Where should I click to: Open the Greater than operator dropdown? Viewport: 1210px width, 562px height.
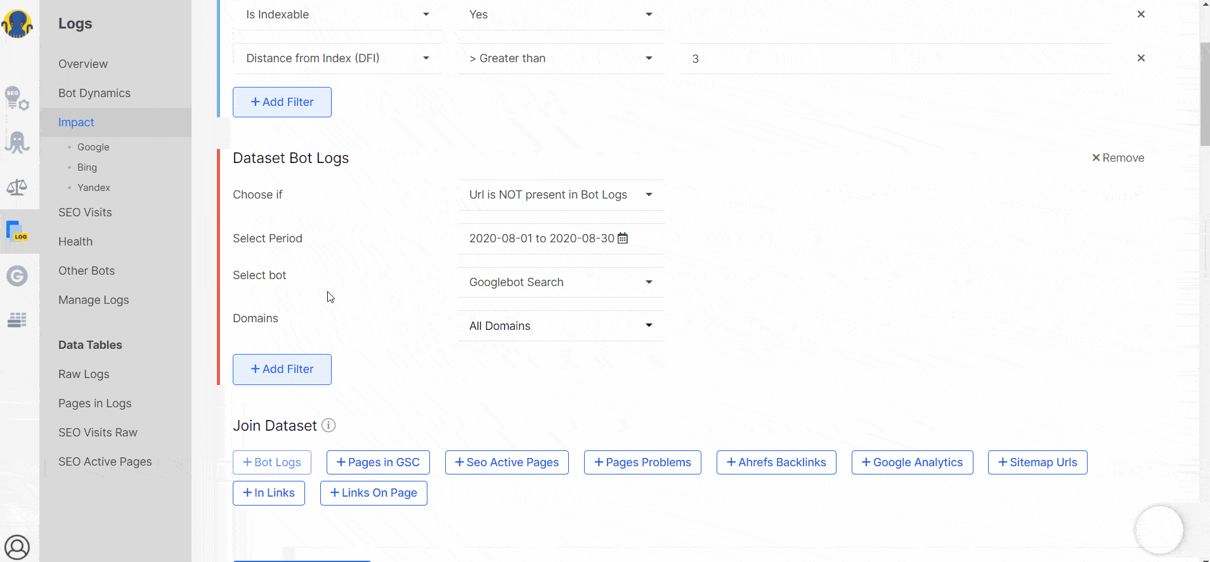[561, 58]
